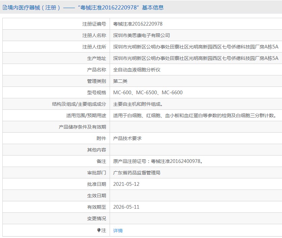Select product name 全自动血液细胞分析仪
The image size is (282, 238).
tap(137, 70)
